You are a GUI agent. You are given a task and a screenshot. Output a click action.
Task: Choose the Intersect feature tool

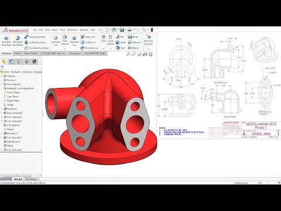tap(135, 42)
